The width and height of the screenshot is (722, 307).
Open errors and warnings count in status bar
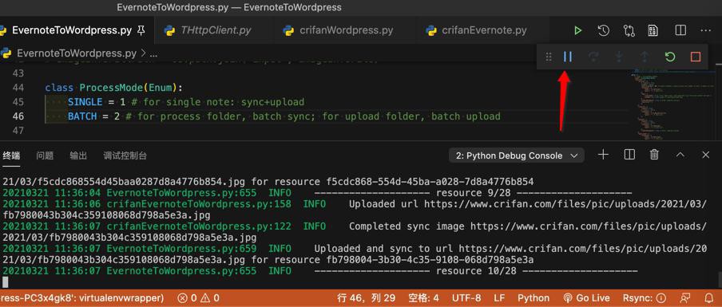pos(198,297)
